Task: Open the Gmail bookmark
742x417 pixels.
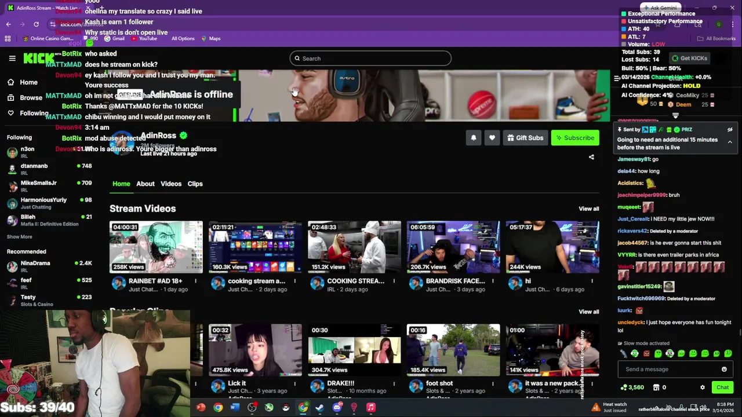Action: point(114,39)
